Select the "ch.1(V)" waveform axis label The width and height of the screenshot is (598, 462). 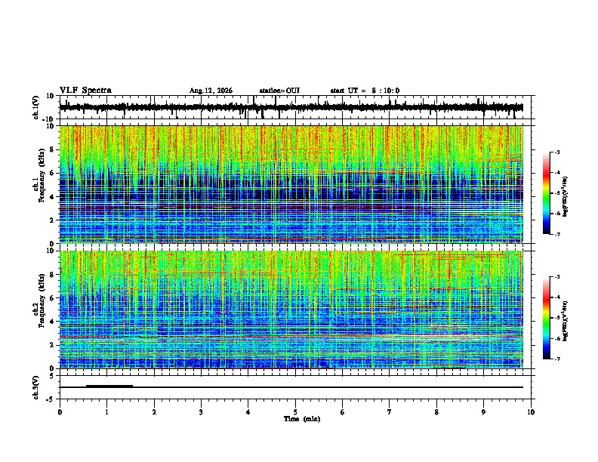36,107
